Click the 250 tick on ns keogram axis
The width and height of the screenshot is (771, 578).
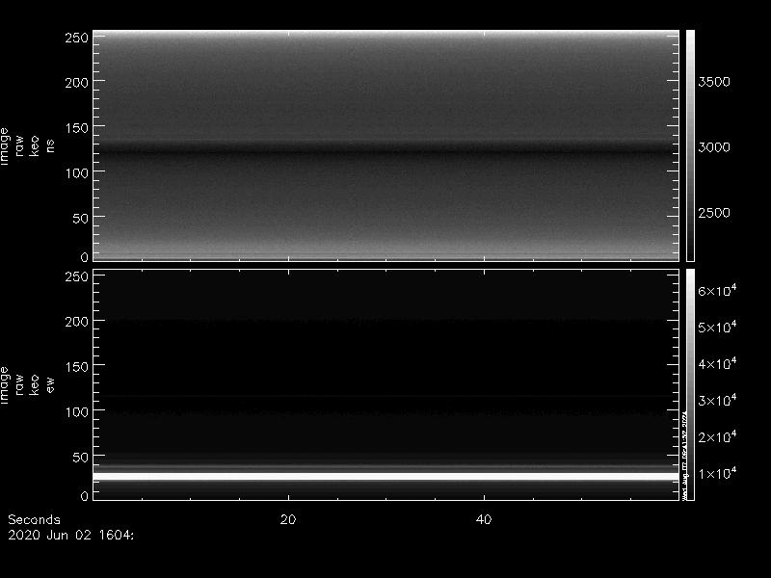tap(75, 38)
